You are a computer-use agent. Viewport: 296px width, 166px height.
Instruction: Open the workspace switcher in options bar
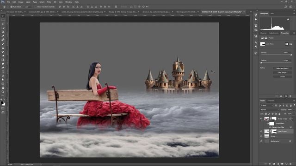click(291, 7)
